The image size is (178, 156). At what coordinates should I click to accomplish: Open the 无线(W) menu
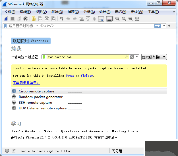pyautogui.click(x=137, y=12)
